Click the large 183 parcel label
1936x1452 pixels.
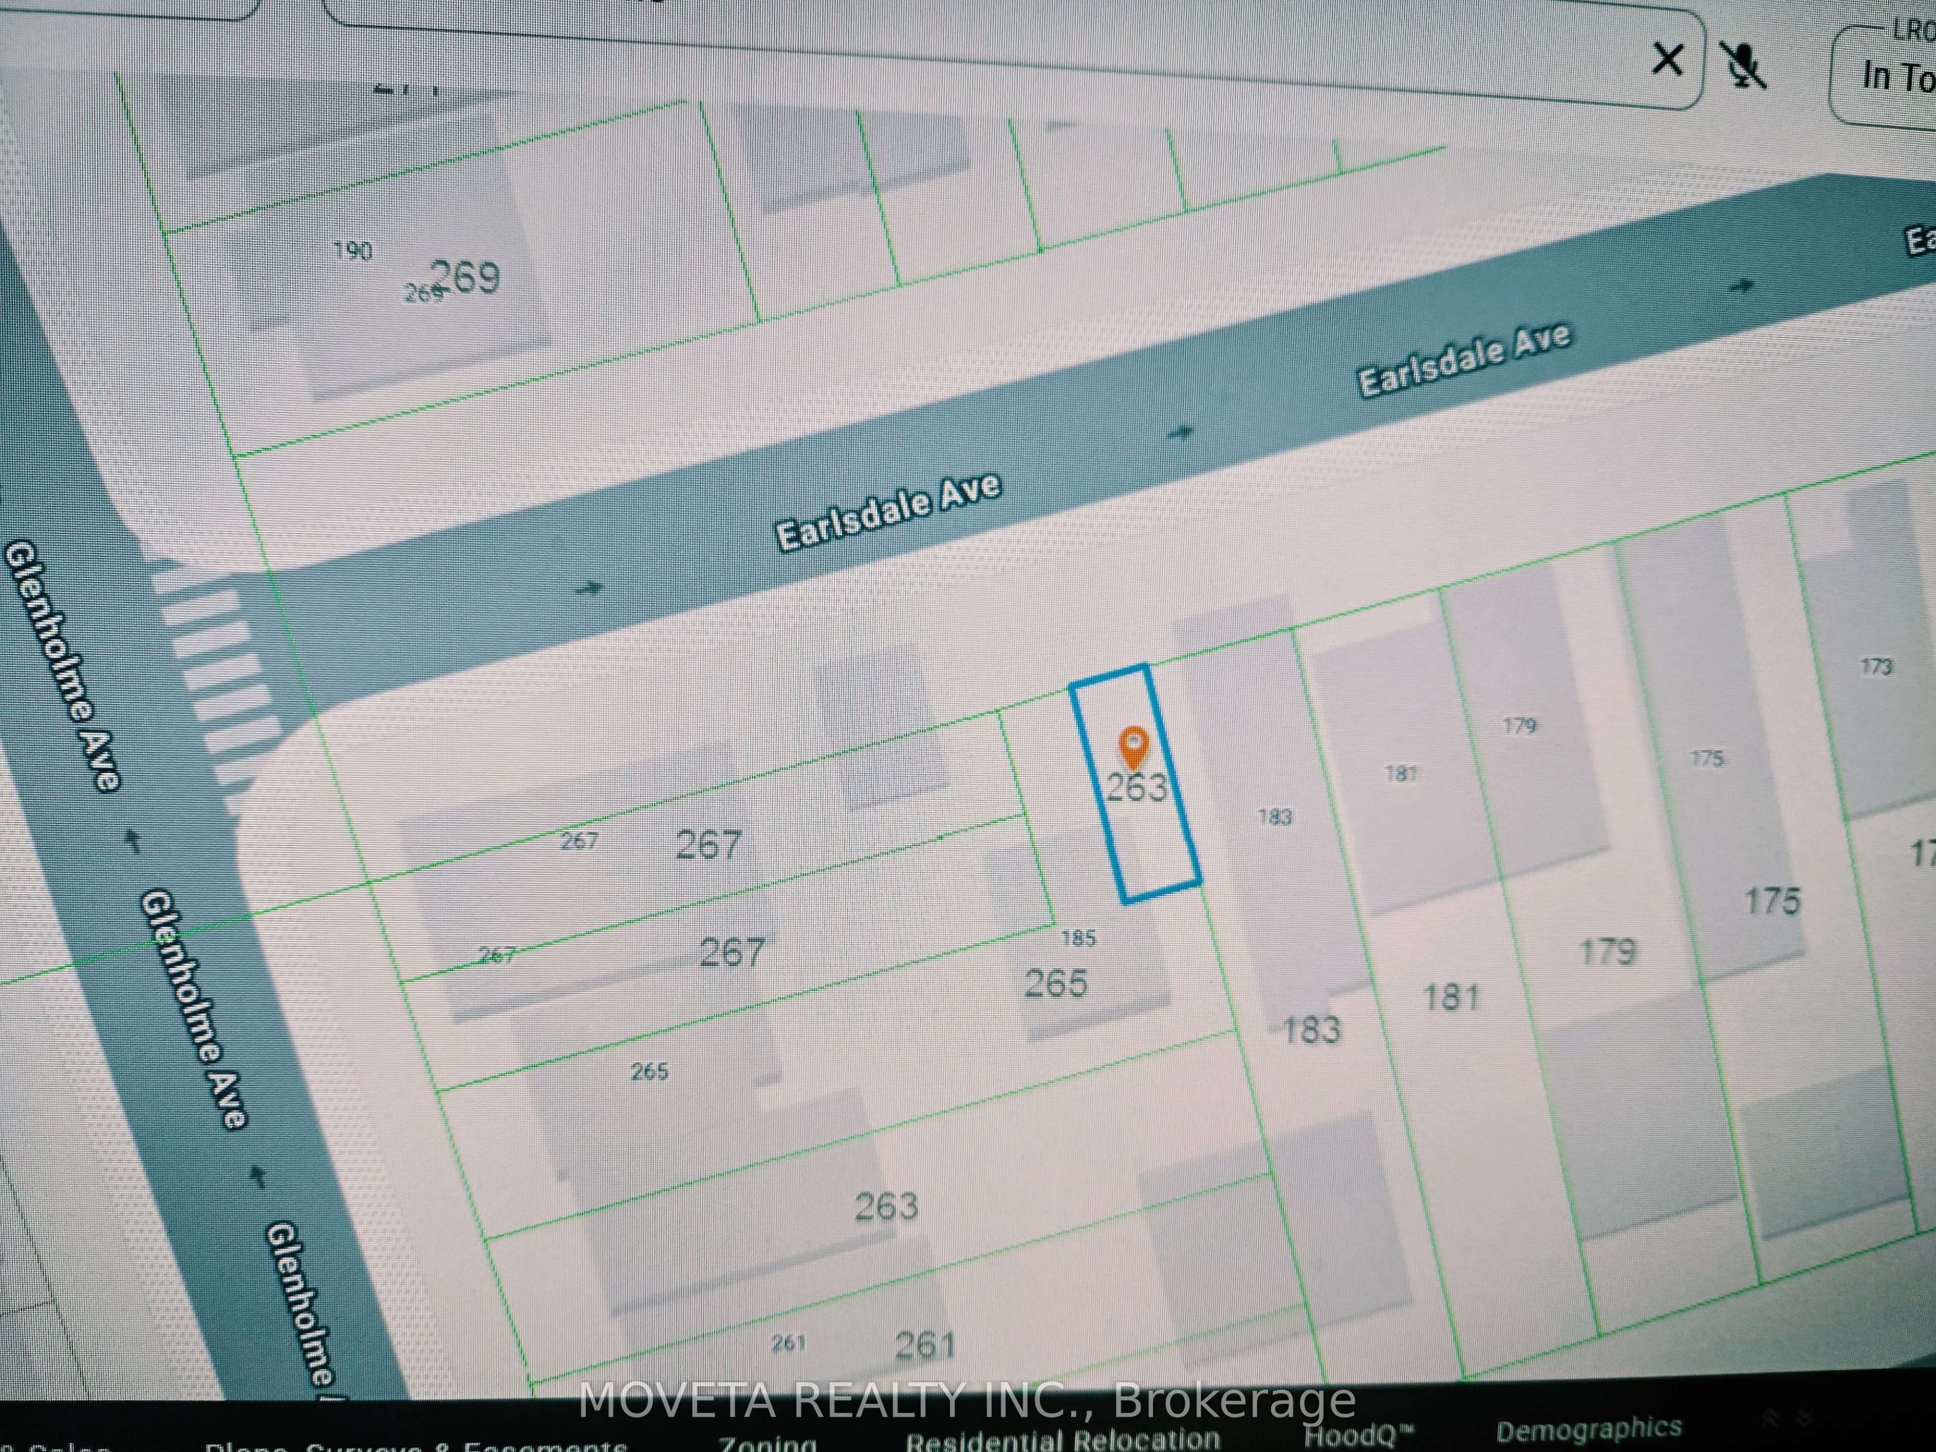tap(1311, 1030)
